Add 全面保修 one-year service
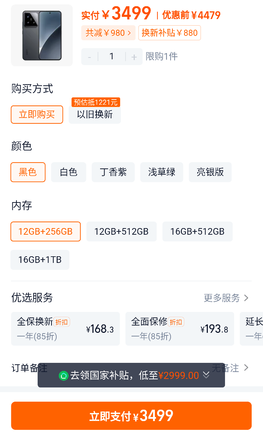 click(x=180, y=329)
